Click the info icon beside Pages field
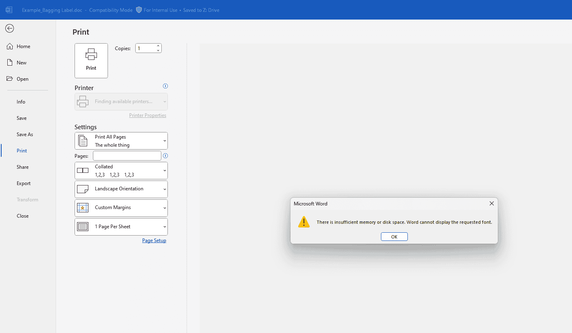Image resolution: width=572 pixels, height=333 pixels. coord(165,156)
